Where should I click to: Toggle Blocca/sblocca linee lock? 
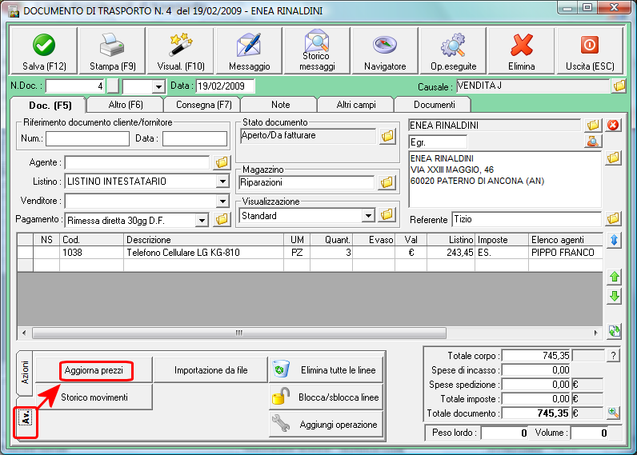[327, 397]
